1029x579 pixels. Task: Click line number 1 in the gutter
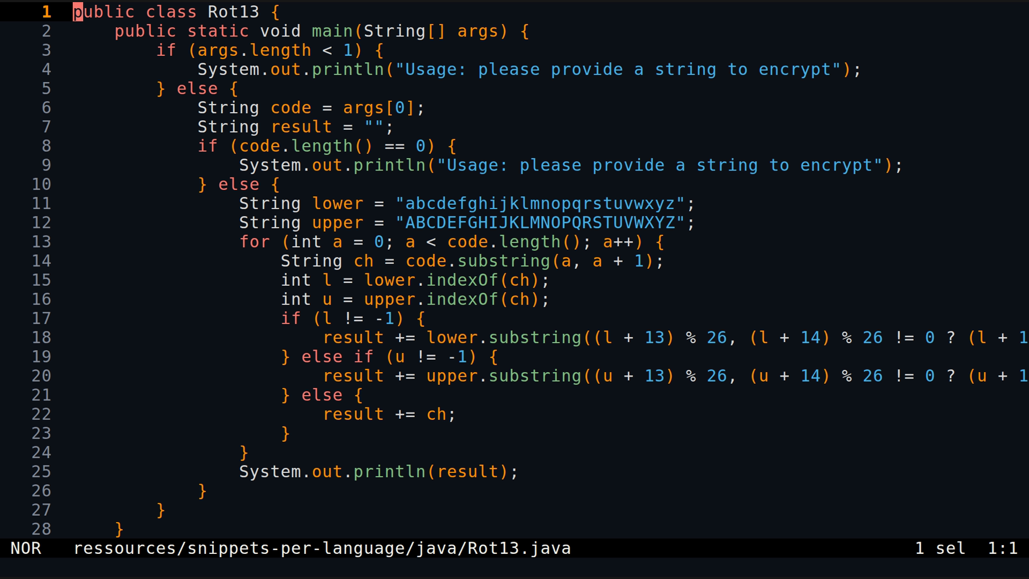(x=46, y=11)
